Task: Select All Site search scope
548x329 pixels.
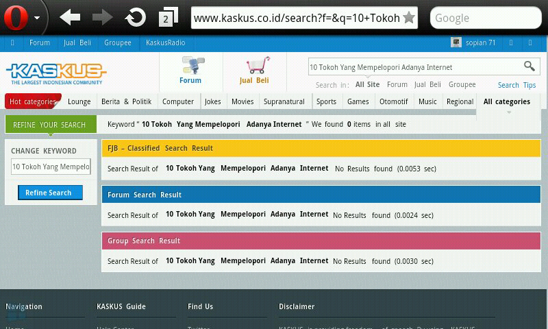Action: [x=367, y=84]
